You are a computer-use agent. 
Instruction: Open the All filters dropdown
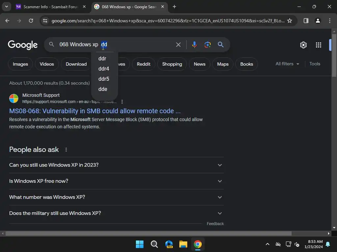point(287,64)
